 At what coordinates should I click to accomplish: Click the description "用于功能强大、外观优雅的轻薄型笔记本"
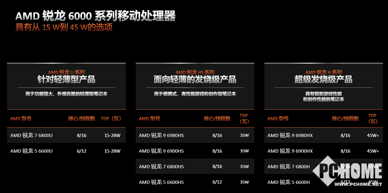click(x=66, y=94)
